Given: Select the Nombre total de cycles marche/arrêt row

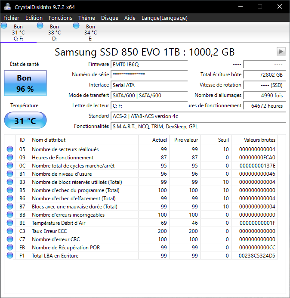Looking at the screenshot, I should (x=141, y=165).
